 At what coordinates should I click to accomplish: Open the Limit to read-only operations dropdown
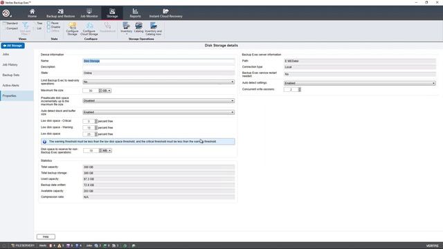159,82
